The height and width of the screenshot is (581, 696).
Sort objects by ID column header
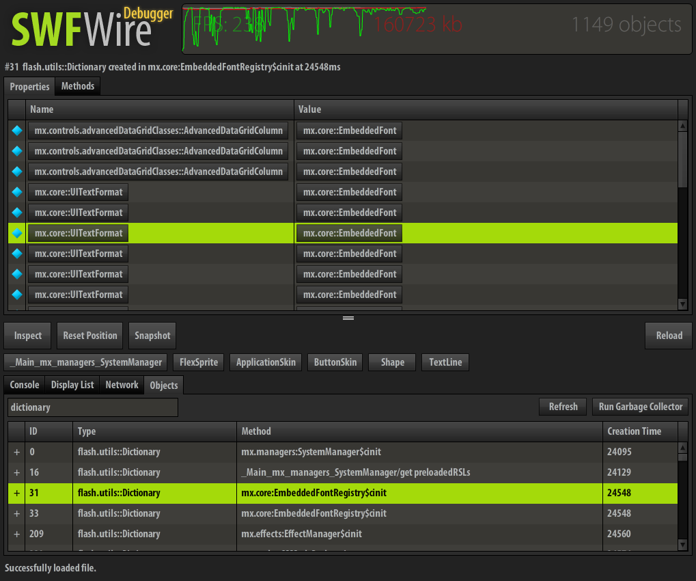point(48,432)
